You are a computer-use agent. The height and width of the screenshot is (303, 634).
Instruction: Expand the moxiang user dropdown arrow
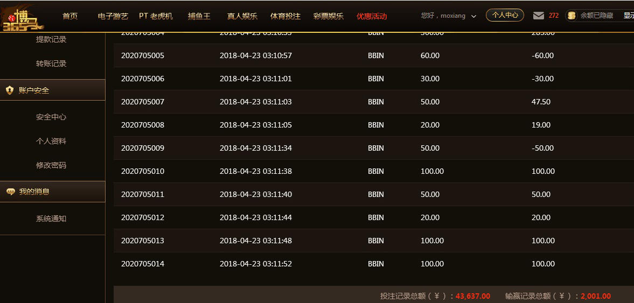click(473, 16)
